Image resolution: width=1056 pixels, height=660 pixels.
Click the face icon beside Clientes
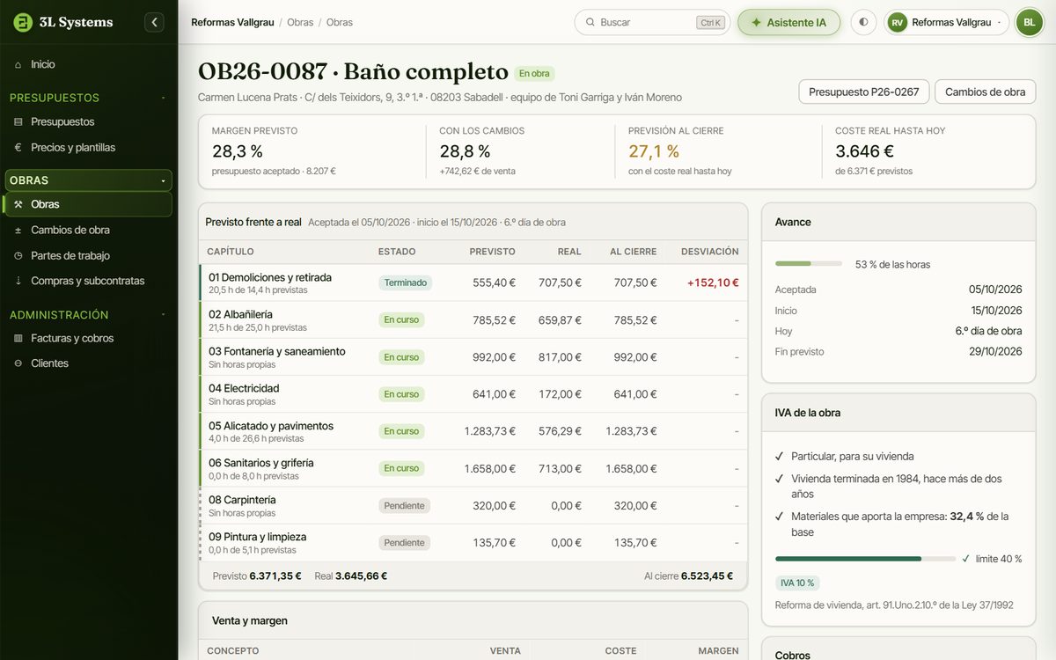point(18,363)
